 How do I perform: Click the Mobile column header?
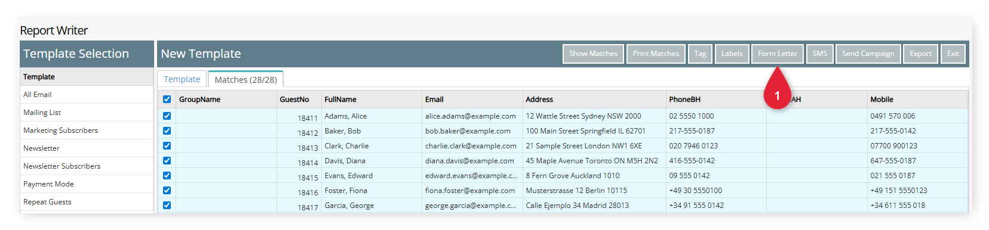click(917, 100)
